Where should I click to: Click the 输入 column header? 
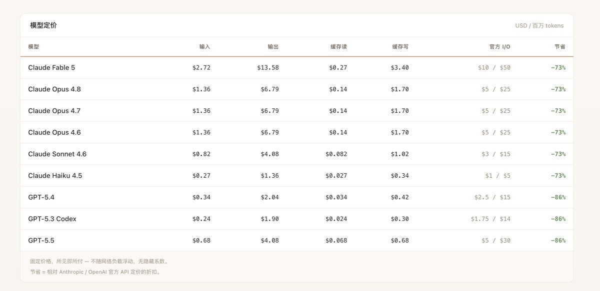205,46
